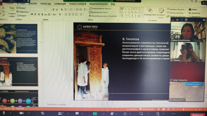Toggle bold formatting Ж in ribbon
This screenshot has width=207, height=116.
pyautogui.click(x=32, y=14)
